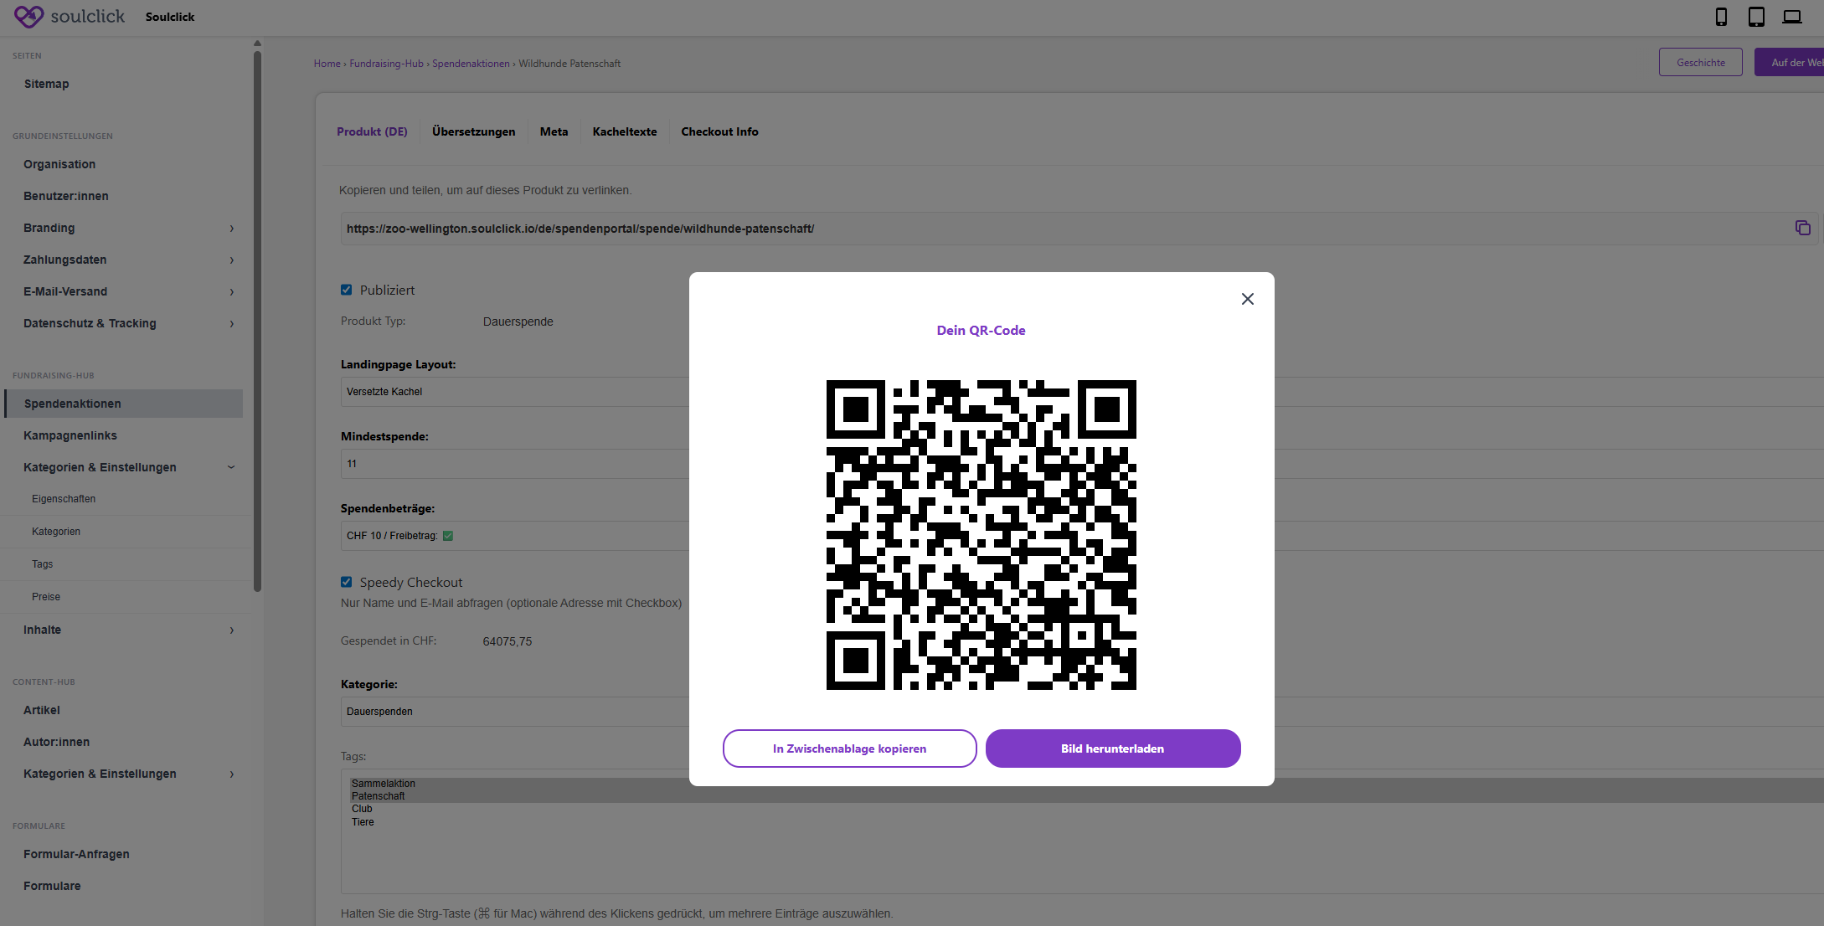Close the QR-Code dialog
Image resolution: width=1824 pixels, height=926 pixels.
click(x=1247, y=299)
